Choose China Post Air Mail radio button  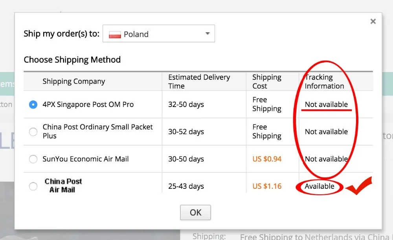pyautogui.click(x=33, y=186)
